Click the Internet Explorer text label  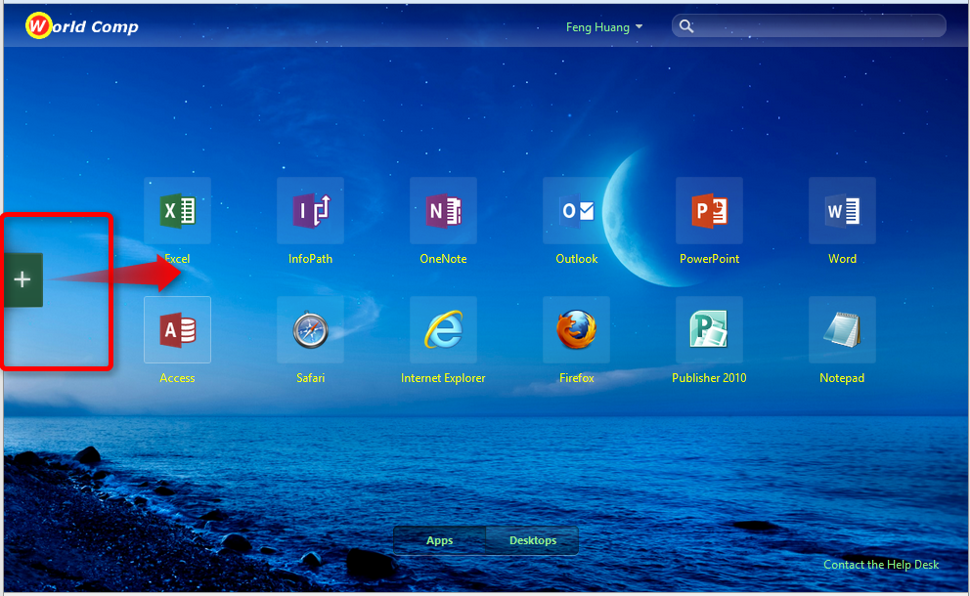pos(443,378)
